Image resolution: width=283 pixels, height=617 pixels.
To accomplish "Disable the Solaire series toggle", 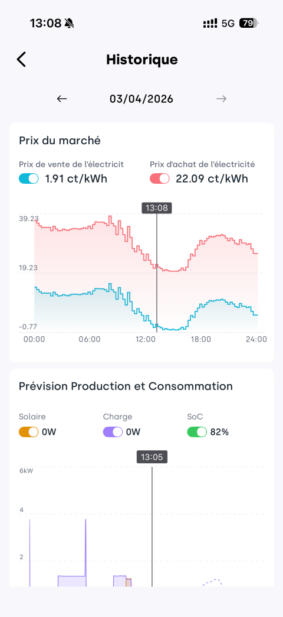I will (29, 431).
